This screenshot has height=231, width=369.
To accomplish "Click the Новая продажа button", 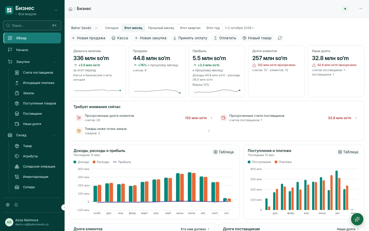I will (88, 38).
